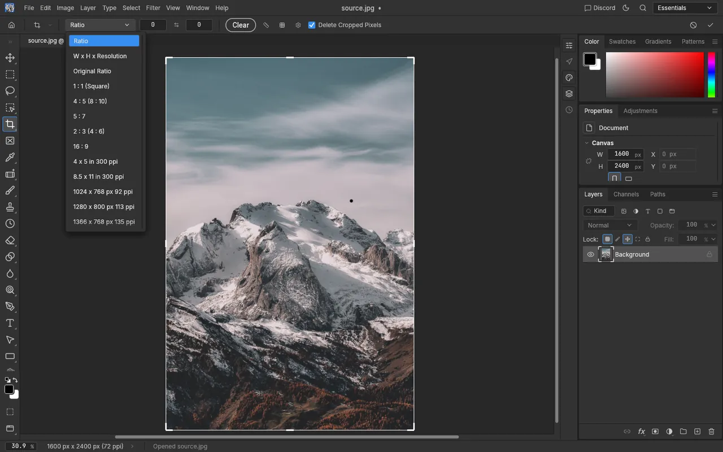
Task: Open crop overlay grid options
Action: (x=282, y=25)
